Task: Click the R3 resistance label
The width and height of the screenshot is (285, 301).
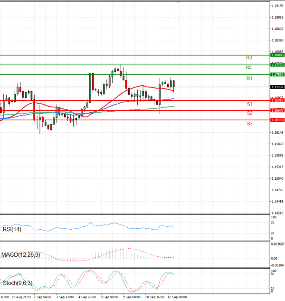Action: coord(249,58)
